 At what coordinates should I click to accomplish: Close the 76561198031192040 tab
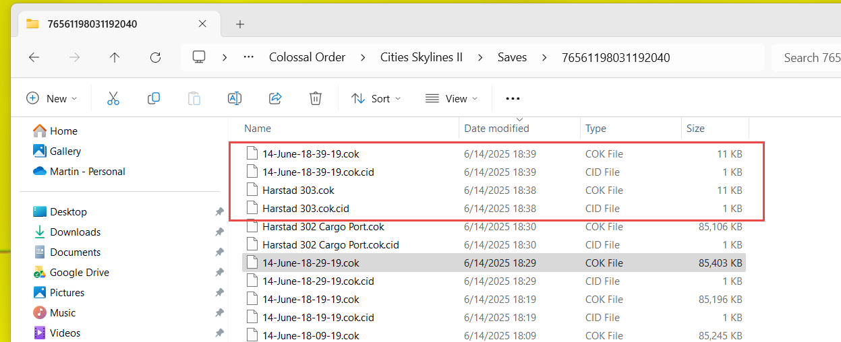(202, 24)
